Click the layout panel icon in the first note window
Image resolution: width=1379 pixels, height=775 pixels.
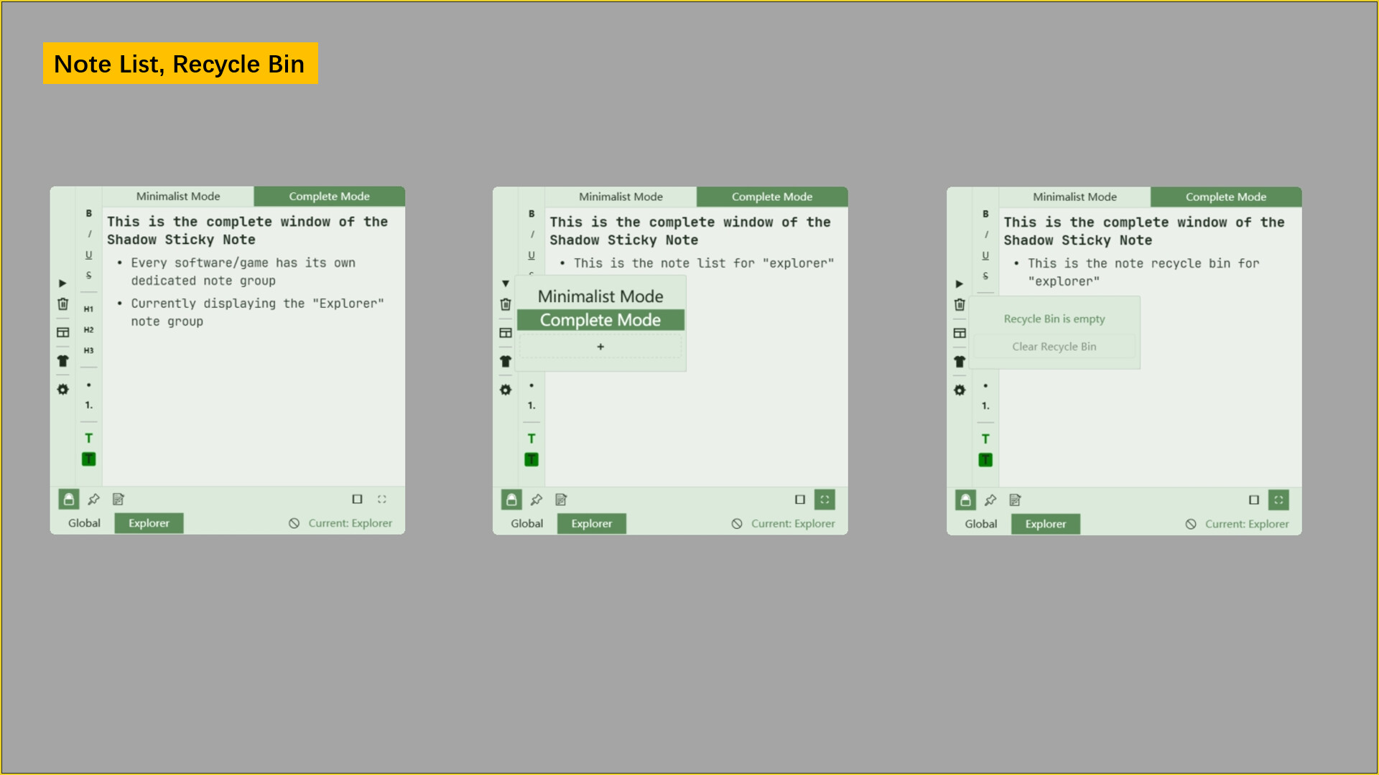(x=63, y=332)
